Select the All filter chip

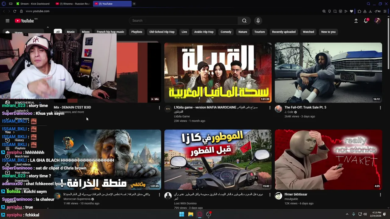pos(58,32)
